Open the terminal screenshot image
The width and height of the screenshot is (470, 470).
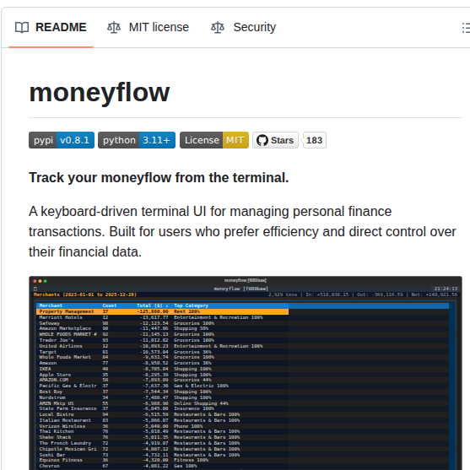(x=246, y=373)
